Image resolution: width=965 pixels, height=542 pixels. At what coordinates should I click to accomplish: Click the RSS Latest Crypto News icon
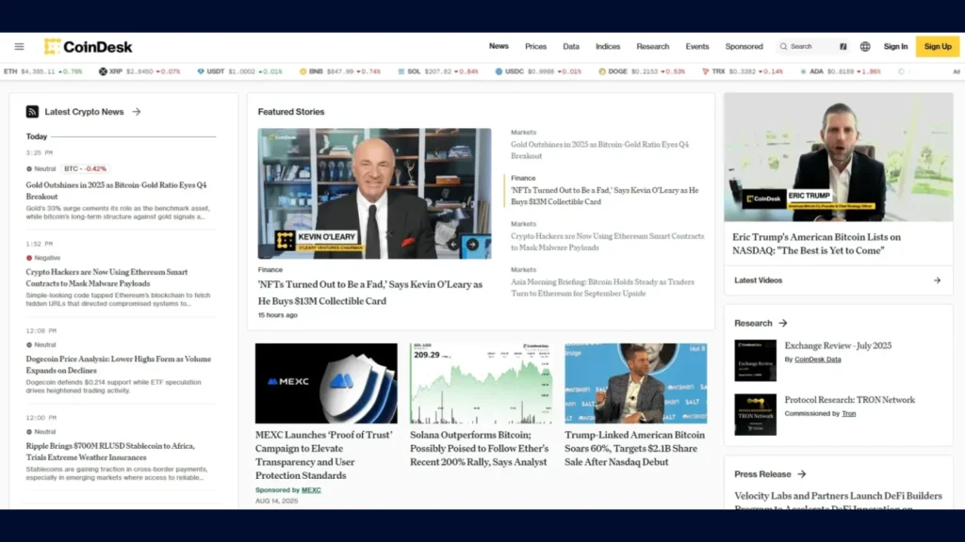32,112
